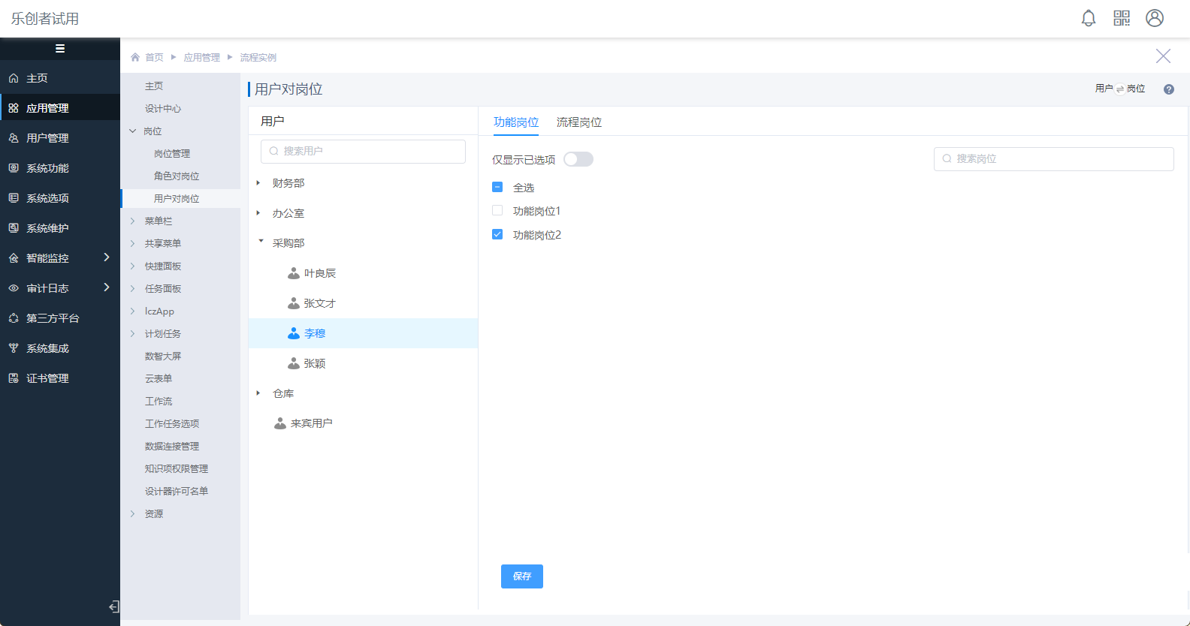The image size is (1190, 626).
Task: Open the notification bell icon
Action: click(x=1089, y=18)
